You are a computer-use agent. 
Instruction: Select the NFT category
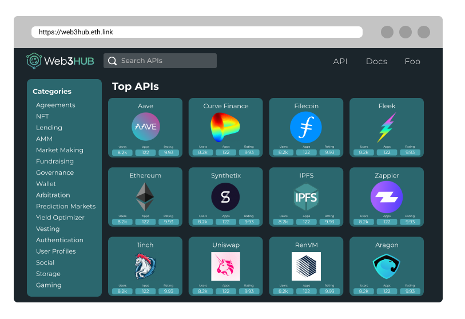coord(42,116)
